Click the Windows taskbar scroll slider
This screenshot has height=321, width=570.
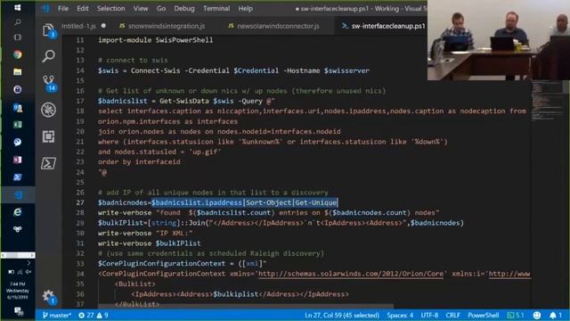pos(18,255)
